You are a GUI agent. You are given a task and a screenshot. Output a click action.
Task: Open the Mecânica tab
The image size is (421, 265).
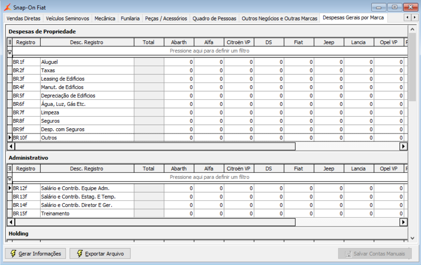[105, 18]
